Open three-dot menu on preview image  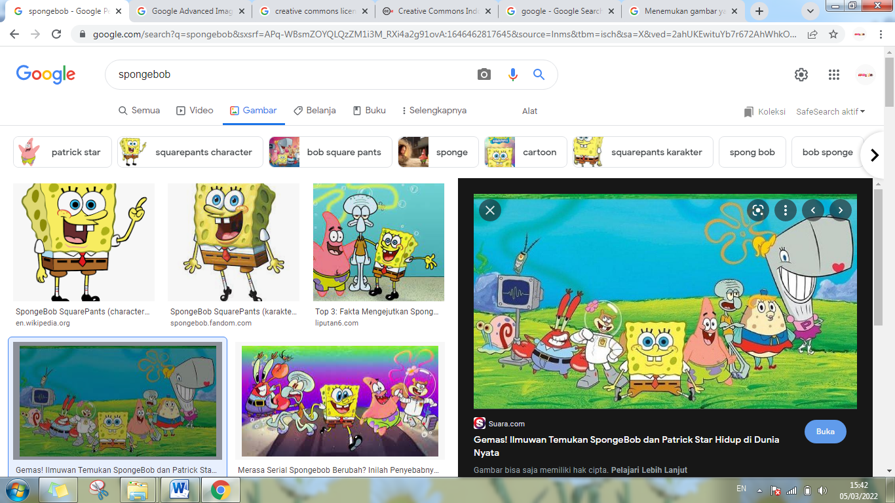click(x=786, y=210)
